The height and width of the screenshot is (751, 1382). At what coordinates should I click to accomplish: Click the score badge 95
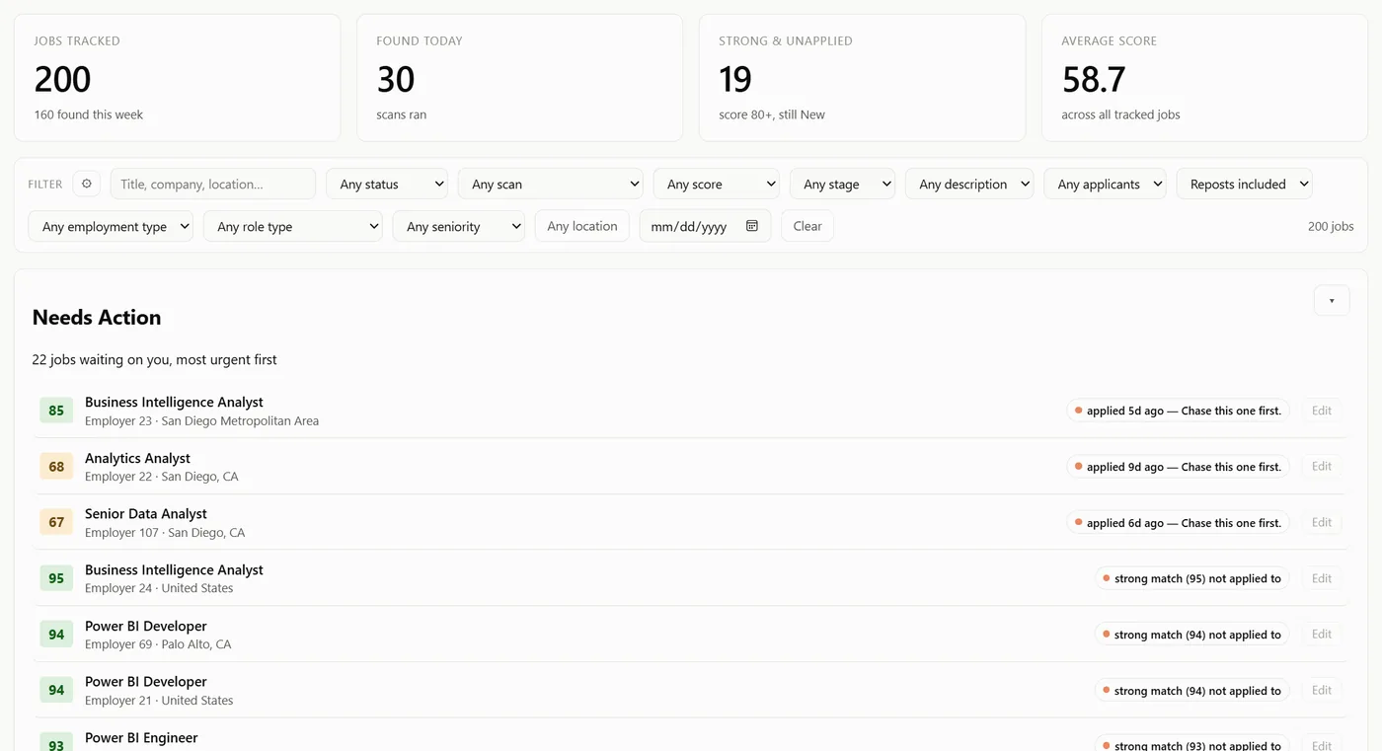56,578
